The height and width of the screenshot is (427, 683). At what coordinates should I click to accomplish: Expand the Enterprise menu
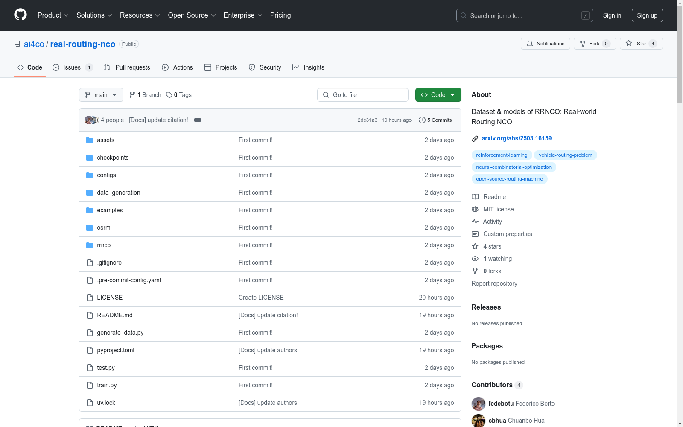(x=243, y=15)
